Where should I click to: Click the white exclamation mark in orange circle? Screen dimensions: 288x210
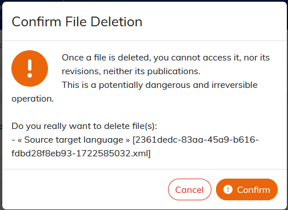point(30,68)
